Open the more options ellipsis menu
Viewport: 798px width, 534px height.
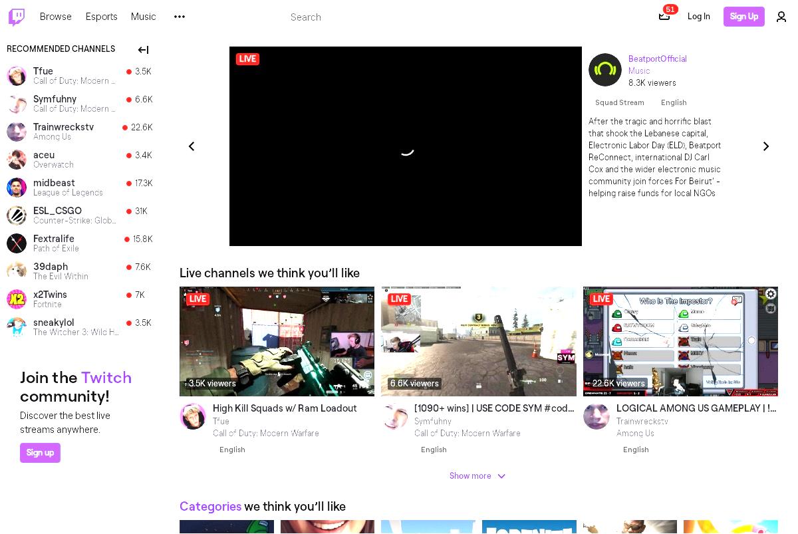click(180, 17)
